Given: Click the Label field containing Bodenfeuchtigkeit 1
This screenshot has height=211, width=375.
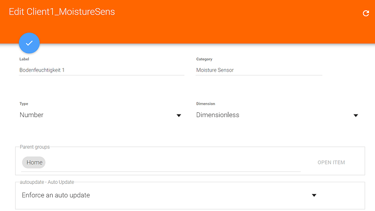Looking at the screenshot, I should [x=102, y=70].
